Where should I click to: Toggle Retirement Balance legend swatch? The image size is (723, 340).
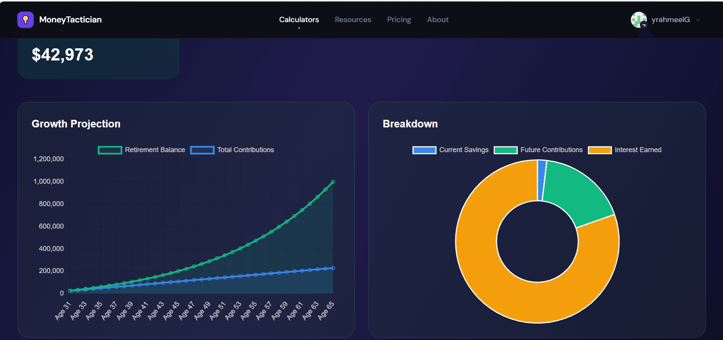[x=110, y=150]
